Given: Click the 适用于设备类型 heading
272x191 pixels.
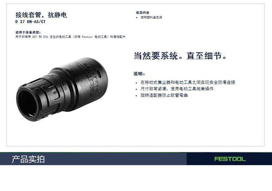Looking at the screenshot, I should click(x=28, y=32).
